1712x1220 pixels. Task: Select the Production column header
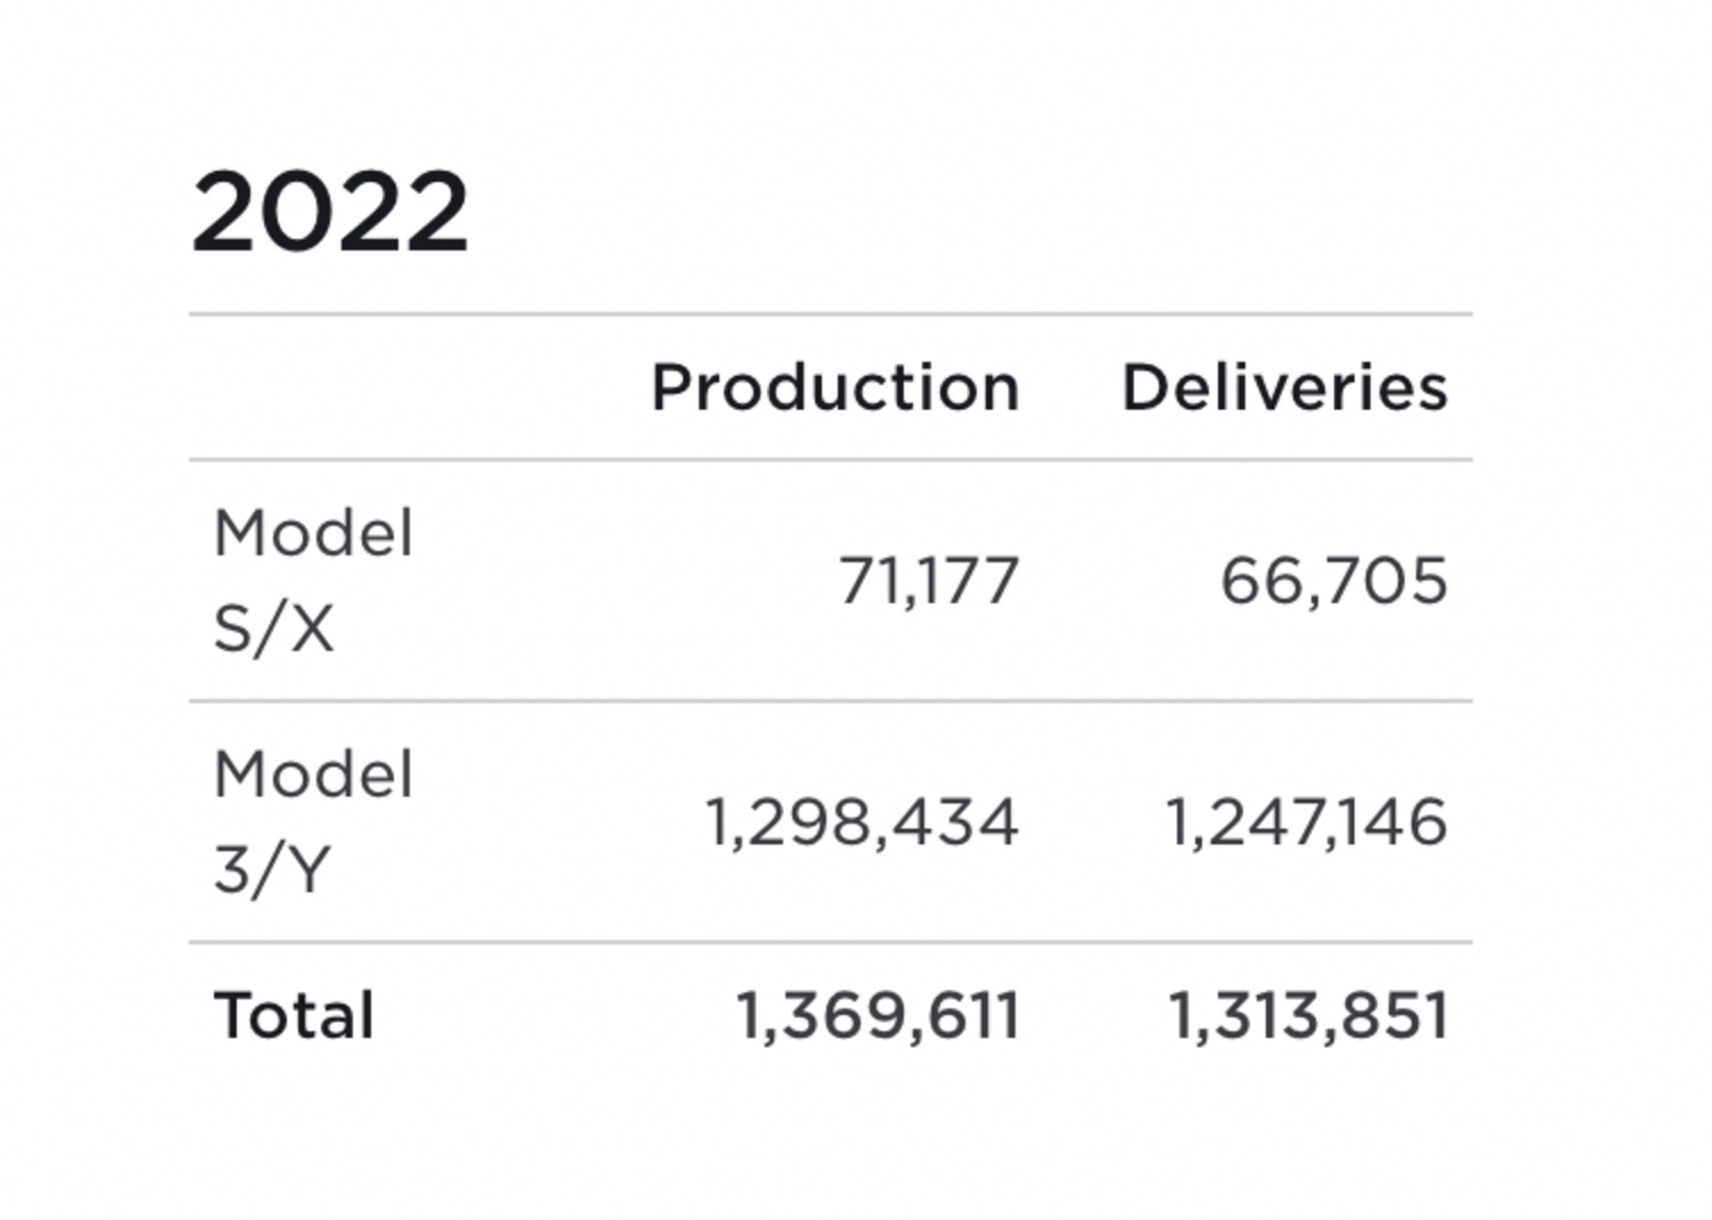tap(835, 389)
